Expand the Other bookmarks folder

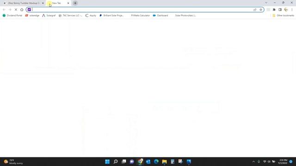[283, 15]
